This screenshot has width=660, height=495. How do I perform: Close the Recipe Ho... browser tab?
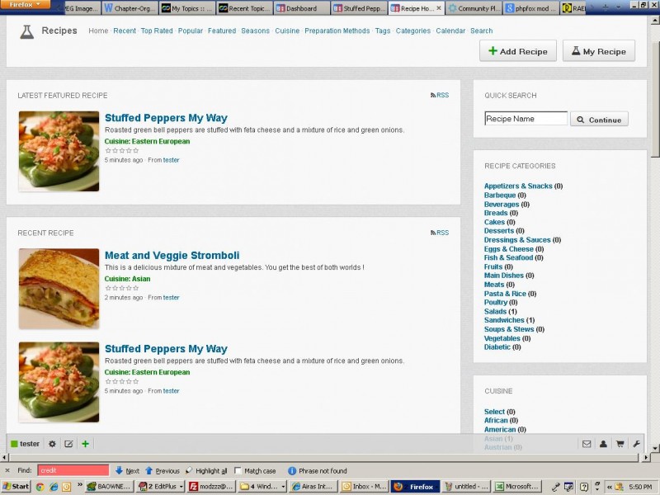coord(439,8)
